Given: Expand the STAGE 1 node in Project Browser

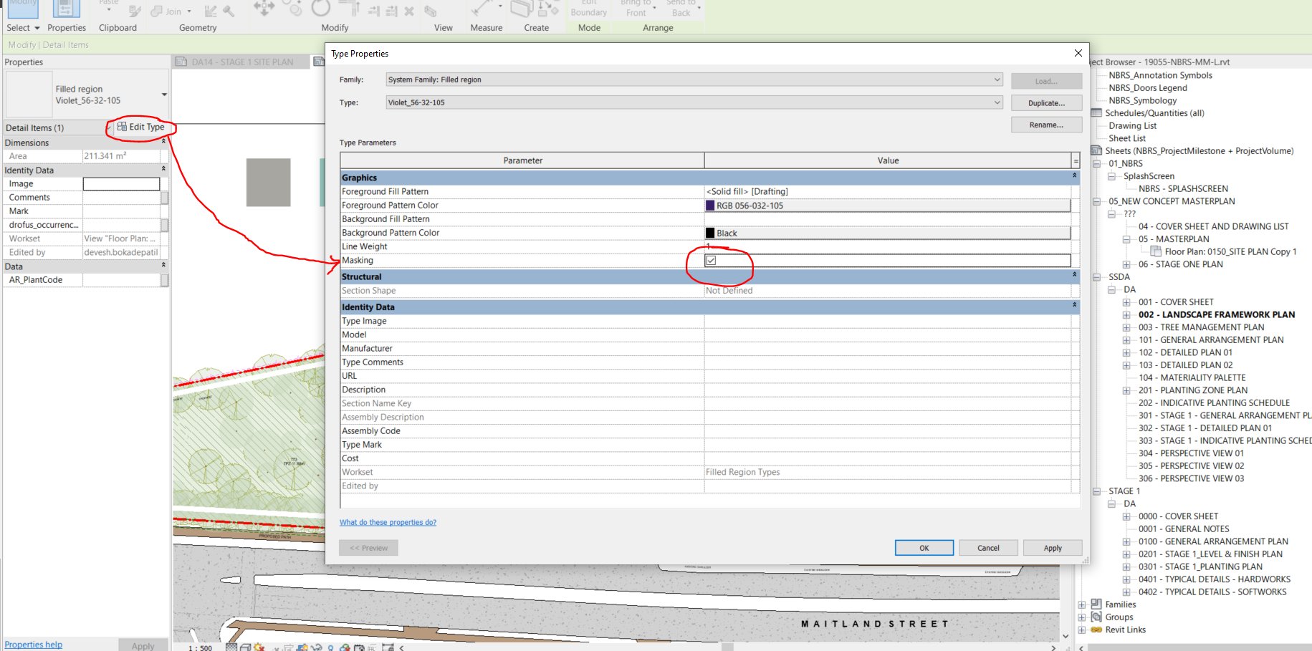Looking at the screenshot, I should (x=1097, y=491).
